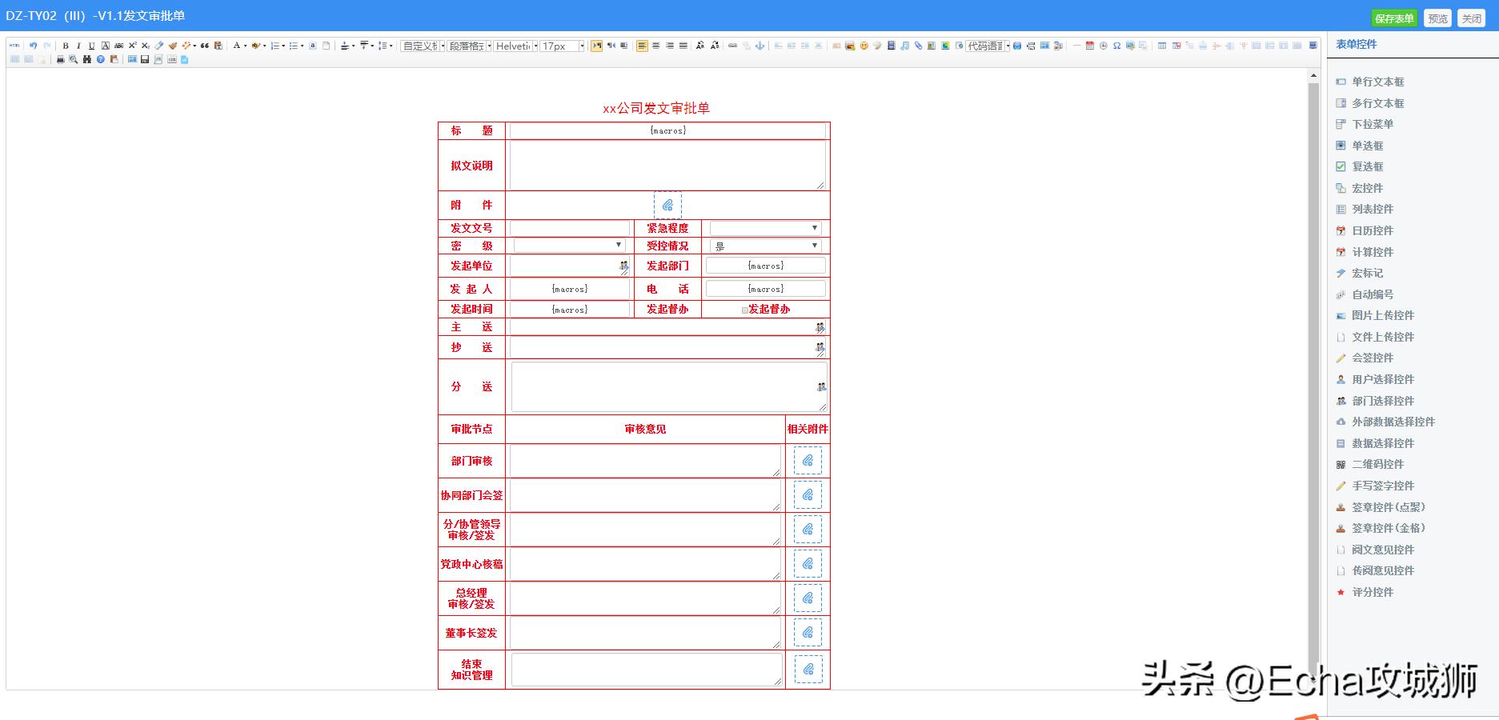The width and height of the screenshot is (1499, 720).
Task: Open the font color swatch picker
Action: pyautogui.click(x=245, y=46)
